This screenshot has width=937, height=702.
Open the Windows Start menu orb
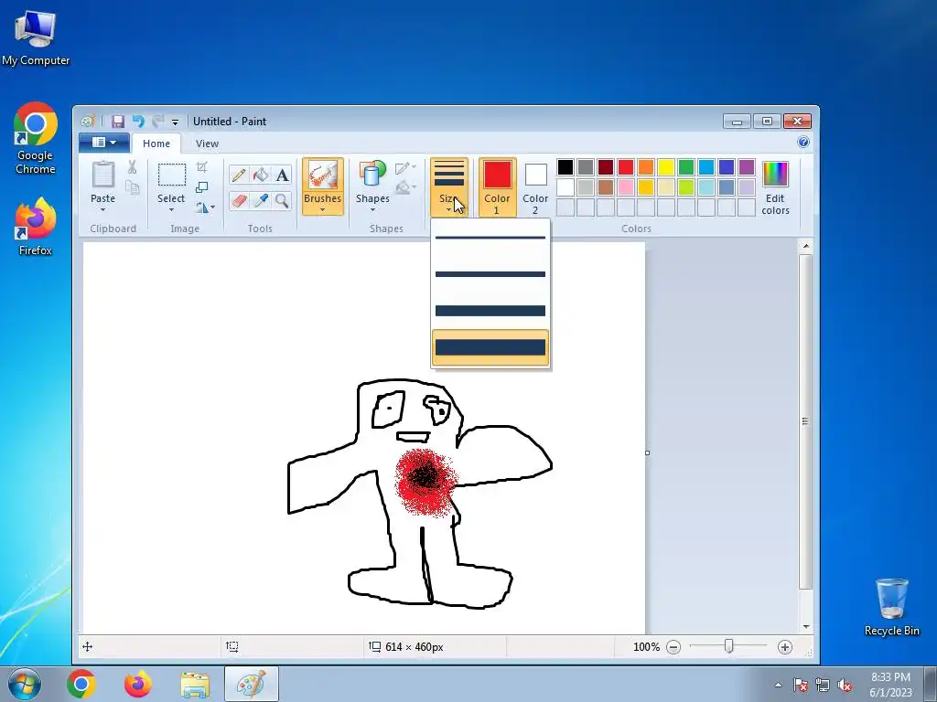click(25, 684)
